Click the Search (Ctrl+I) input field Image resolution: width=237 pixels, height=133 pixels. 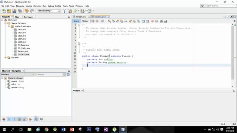pos(220,6)
